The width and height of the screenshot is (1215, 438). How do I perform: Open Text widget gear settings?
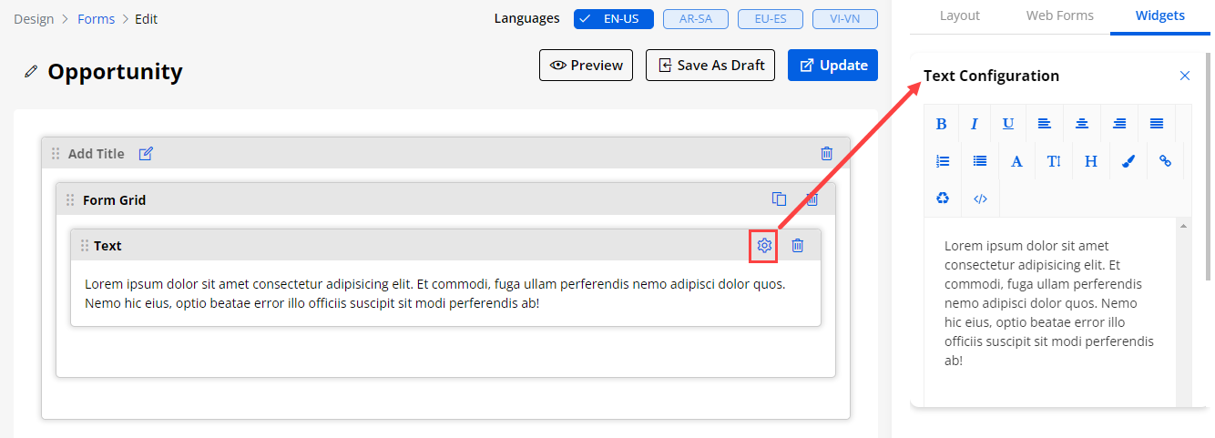764,246
